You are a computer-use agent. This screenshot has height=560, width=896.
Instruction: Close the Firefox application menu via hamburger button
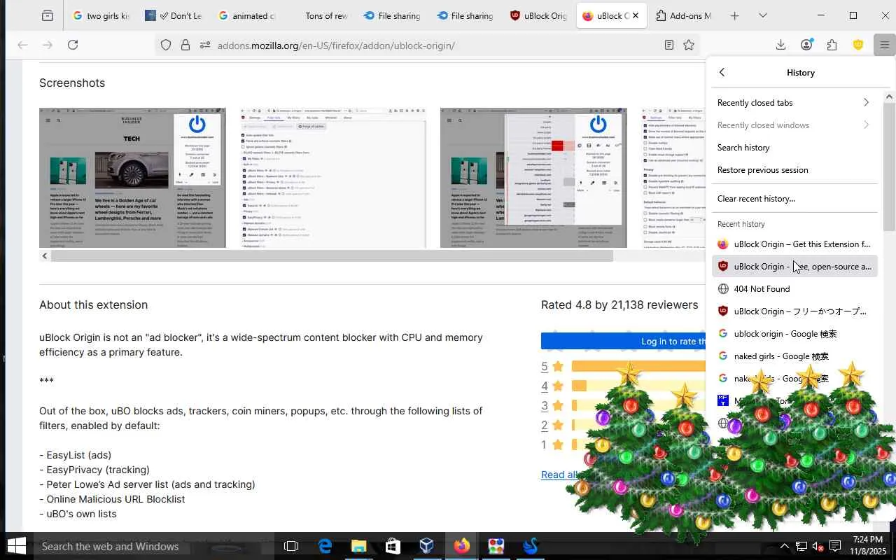click(884, 45)
